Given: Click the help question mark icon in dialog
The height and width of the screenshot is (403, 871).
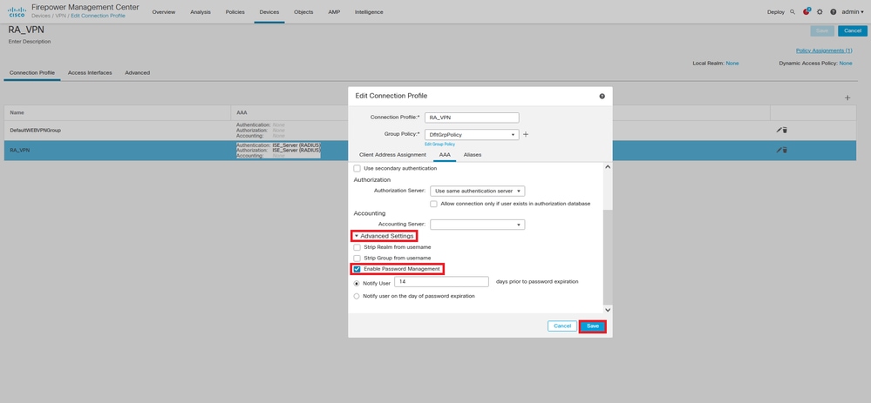Looking at the screenshot, I should (602, 96).
